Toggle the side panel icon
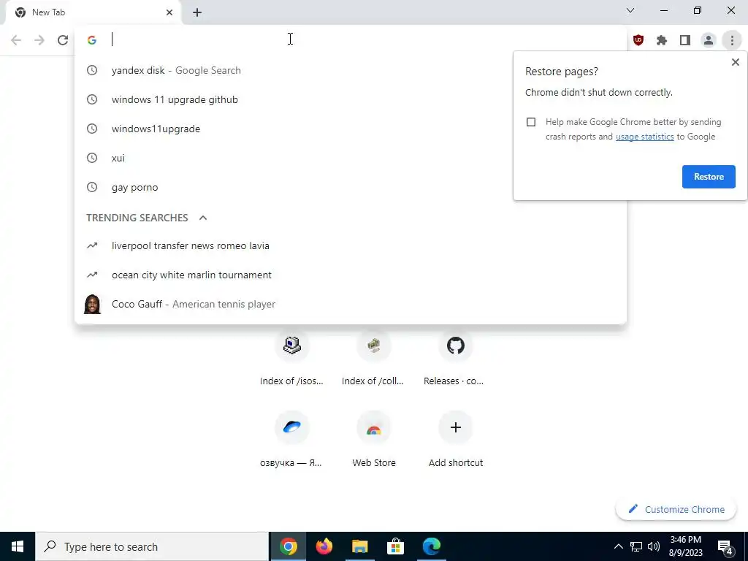 pos(685,40)
